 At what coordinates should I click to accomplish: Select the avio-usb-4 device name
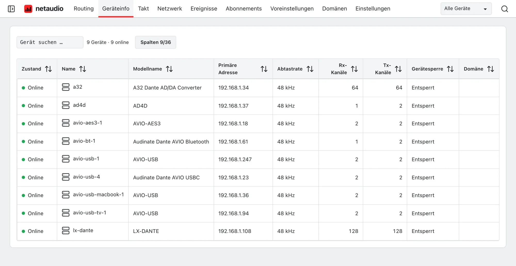[x=86, y=177]
